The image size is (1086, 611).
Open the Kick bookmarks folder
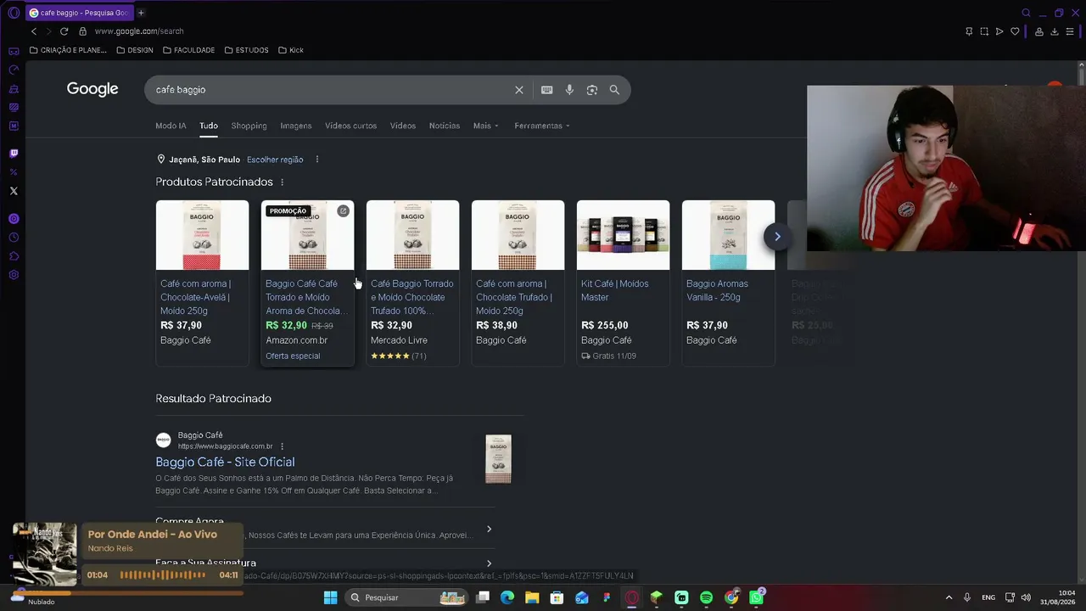click(290, 50)
